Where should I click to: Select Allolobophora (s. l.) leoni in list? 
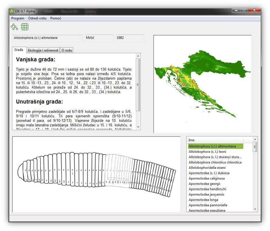pyautogui.click(x=207, y=152)
